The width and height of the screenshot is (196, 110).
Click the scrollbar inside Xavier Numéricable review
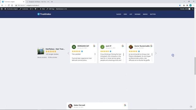coord(152,54)
